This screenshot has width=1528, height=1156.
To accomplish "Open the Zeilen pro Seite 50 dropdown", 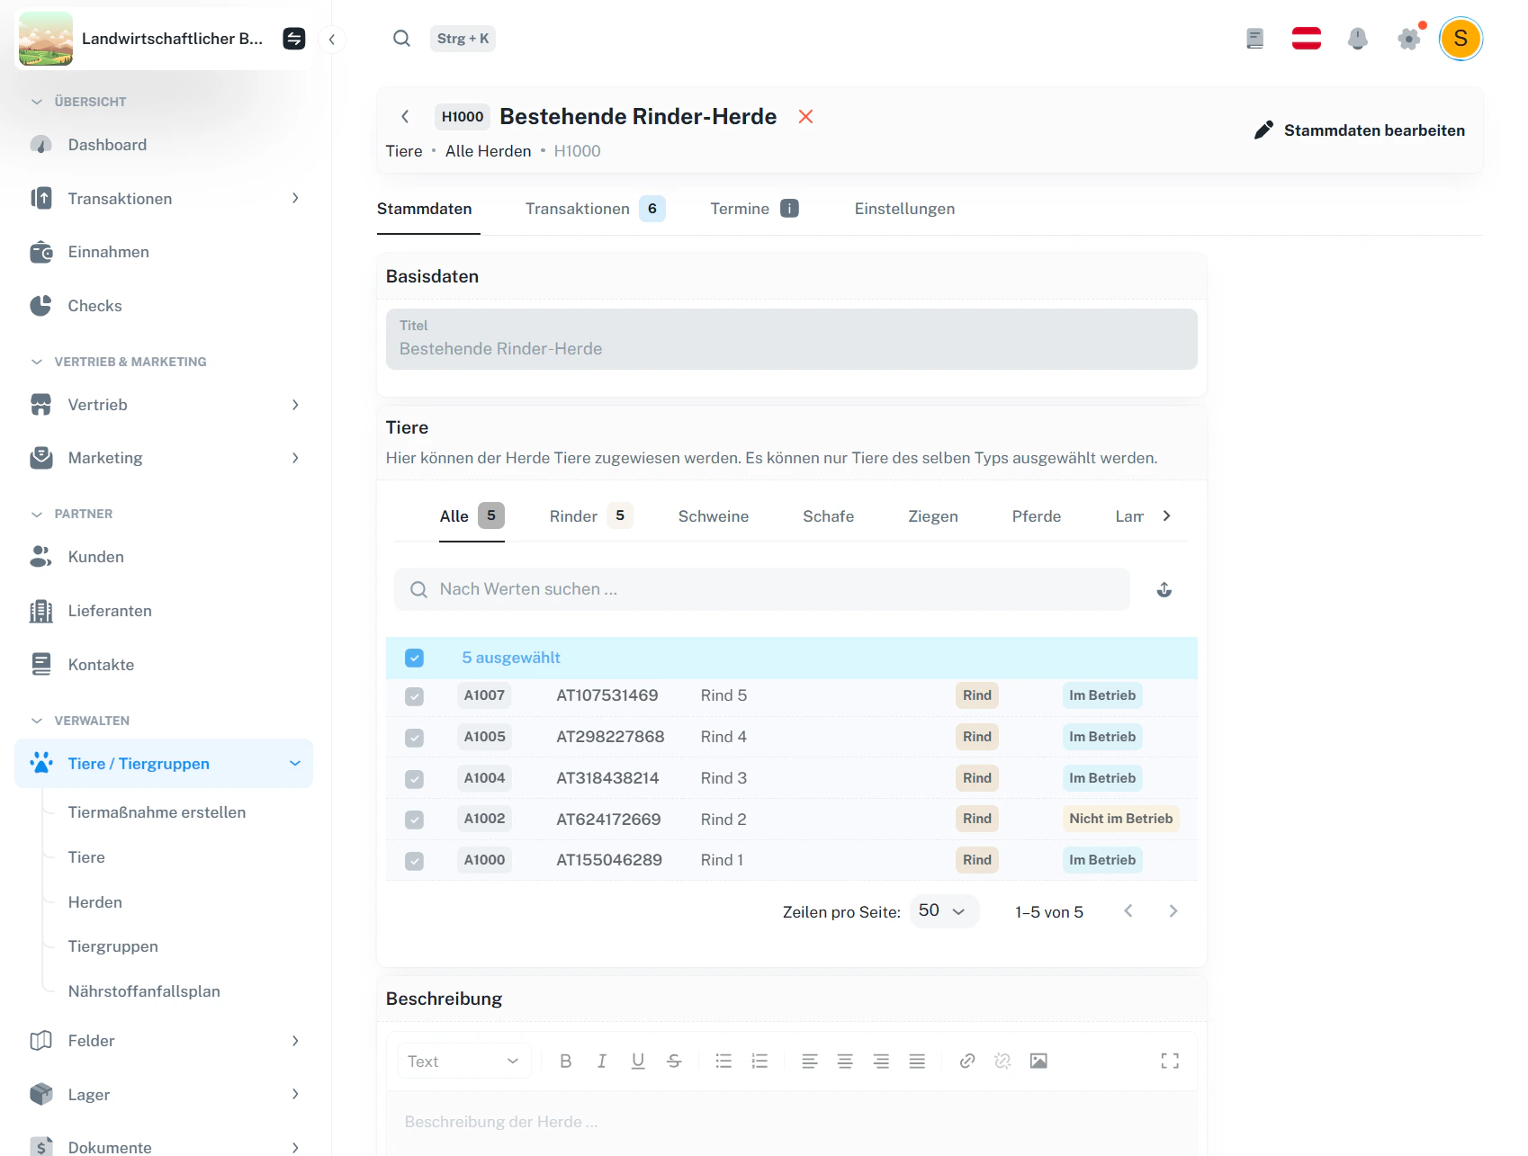I will click(x=943, y=911).
